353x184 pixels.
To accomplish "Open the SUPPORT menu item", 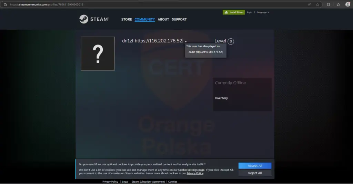I will [179, 19].
